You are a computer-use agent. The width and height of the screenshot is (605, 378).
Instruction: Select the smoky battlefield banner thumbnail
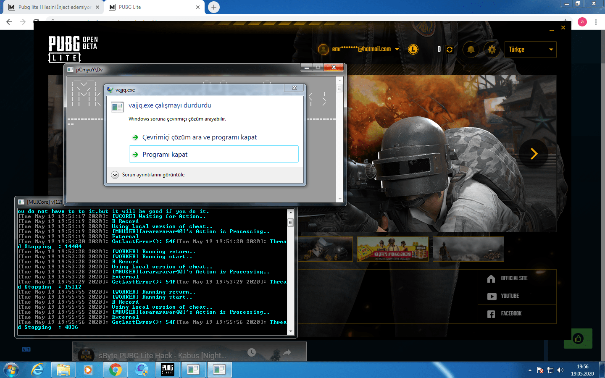468,249
